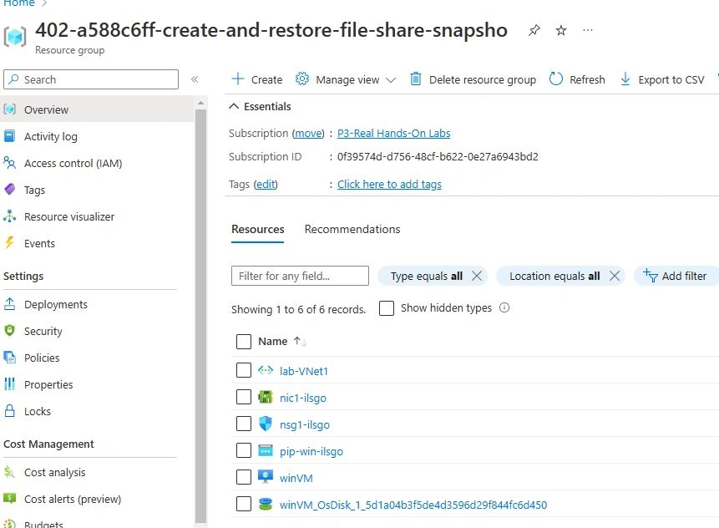Viewport: 719px width, 528px height.
Task: Check the lab-VNet1 resource checkbox
Action: pos(244,371)
